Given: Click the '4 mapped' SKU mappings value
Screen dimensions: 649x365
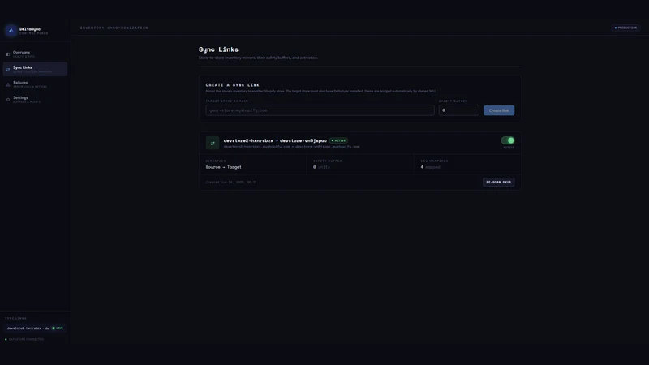Looking at the screenshot, I should point(431,167).
